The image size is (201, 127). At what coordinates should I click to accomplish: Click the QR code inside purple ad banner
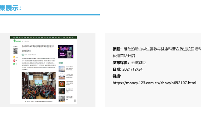69,54
